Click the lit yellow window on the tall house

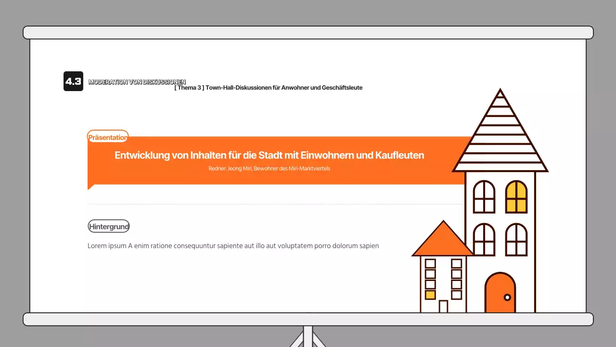516,197
